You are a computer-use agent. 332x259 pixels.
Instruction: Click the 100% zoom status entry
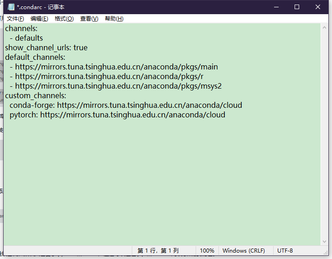click(207, 251)
